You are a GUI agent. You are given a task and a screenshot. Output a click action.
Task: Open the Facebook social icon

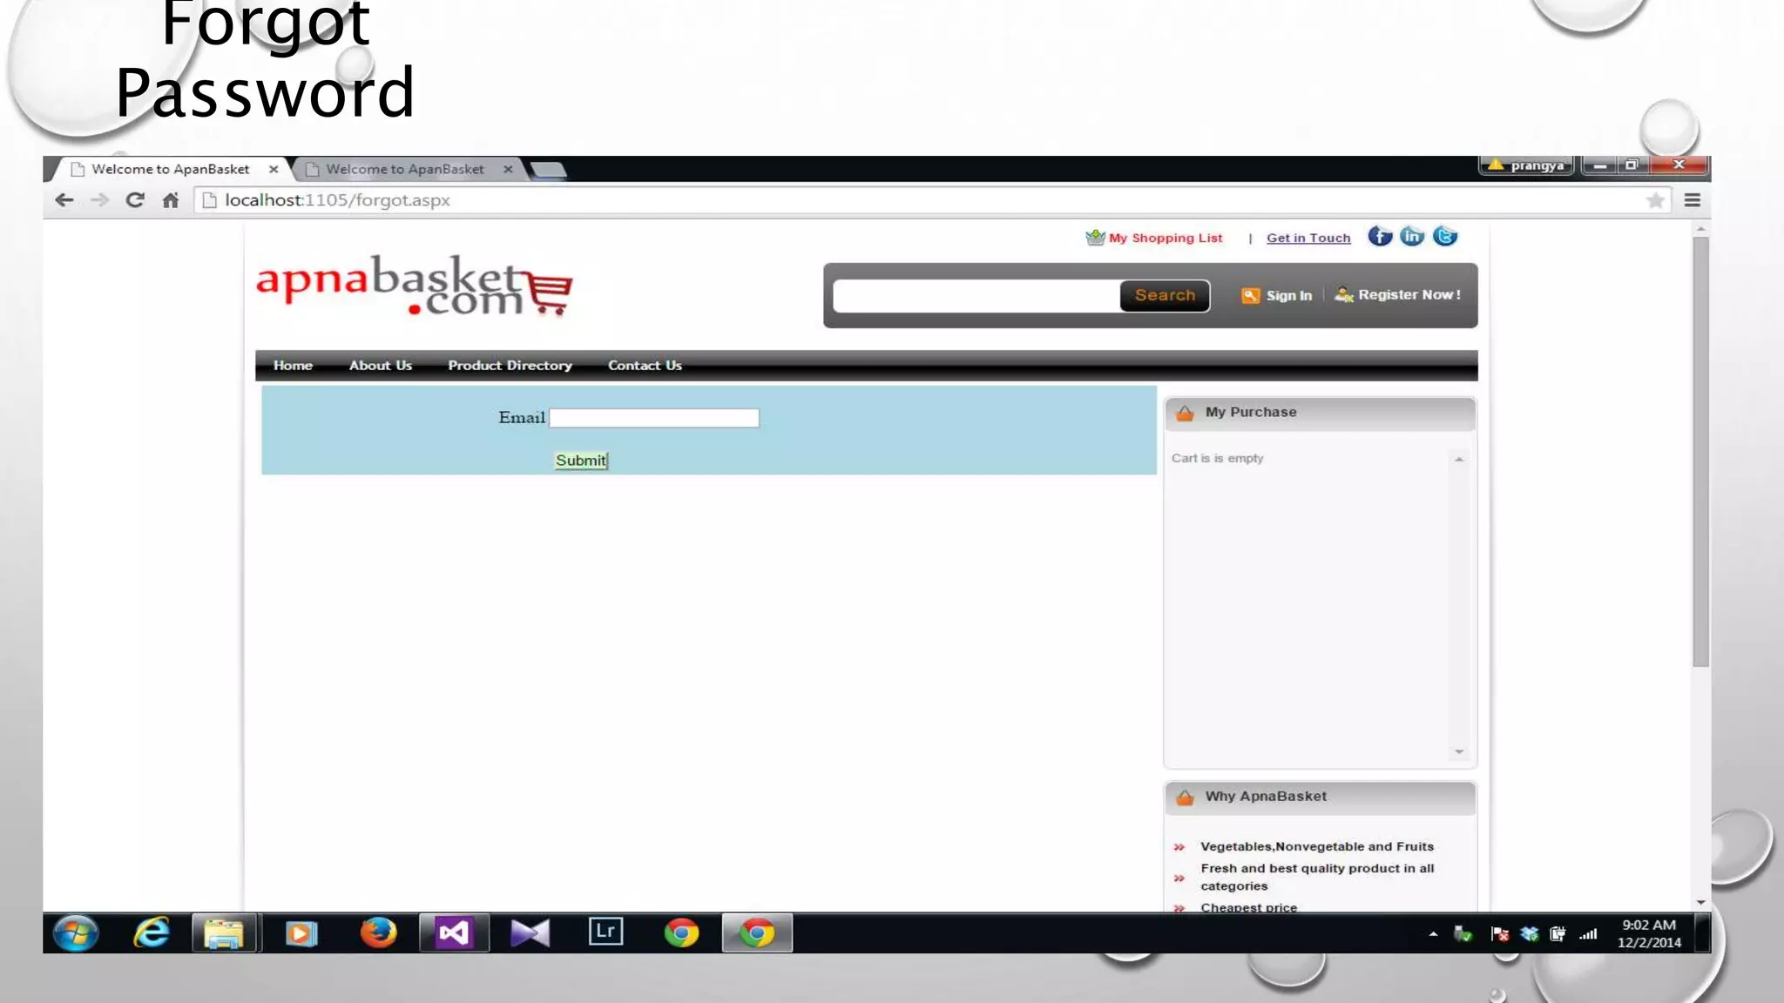click(x=1380, y=236)
